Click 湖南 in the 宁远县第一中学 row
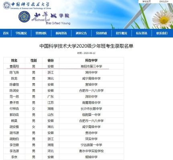The width and height of the screenshot is (173, 160). click(51, 145)
